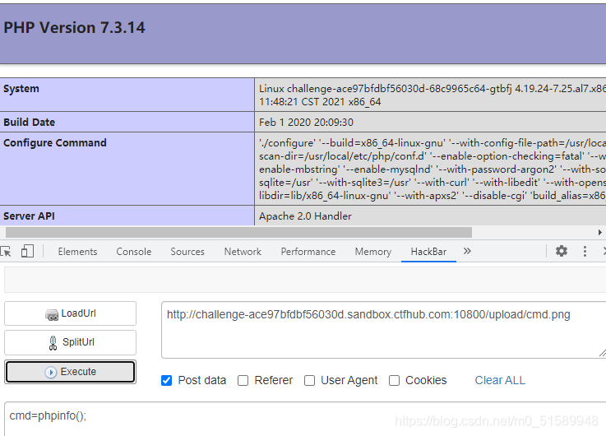
Task: Click the Linux challenge system info value
Action: [432, 95]
